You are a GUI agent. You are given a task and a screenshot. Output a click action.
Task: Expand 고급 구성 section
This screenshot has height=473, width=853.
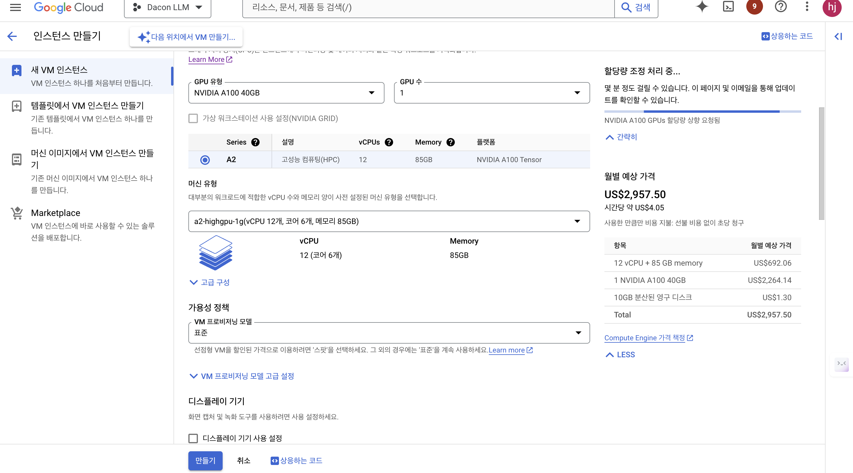pyautogui.click(x=209, y=282)
